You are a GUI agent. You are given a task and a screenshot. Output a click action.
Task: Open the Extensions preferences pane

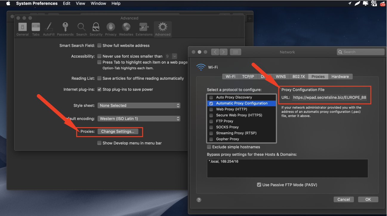click(x=144, y=29)
